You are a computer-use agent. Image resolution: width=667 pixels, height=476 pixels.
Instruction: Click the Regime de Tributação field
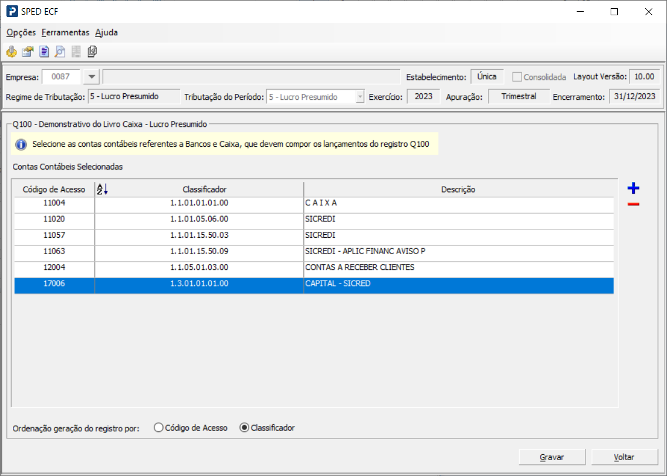pyautogui.click(x=134, y=97)
